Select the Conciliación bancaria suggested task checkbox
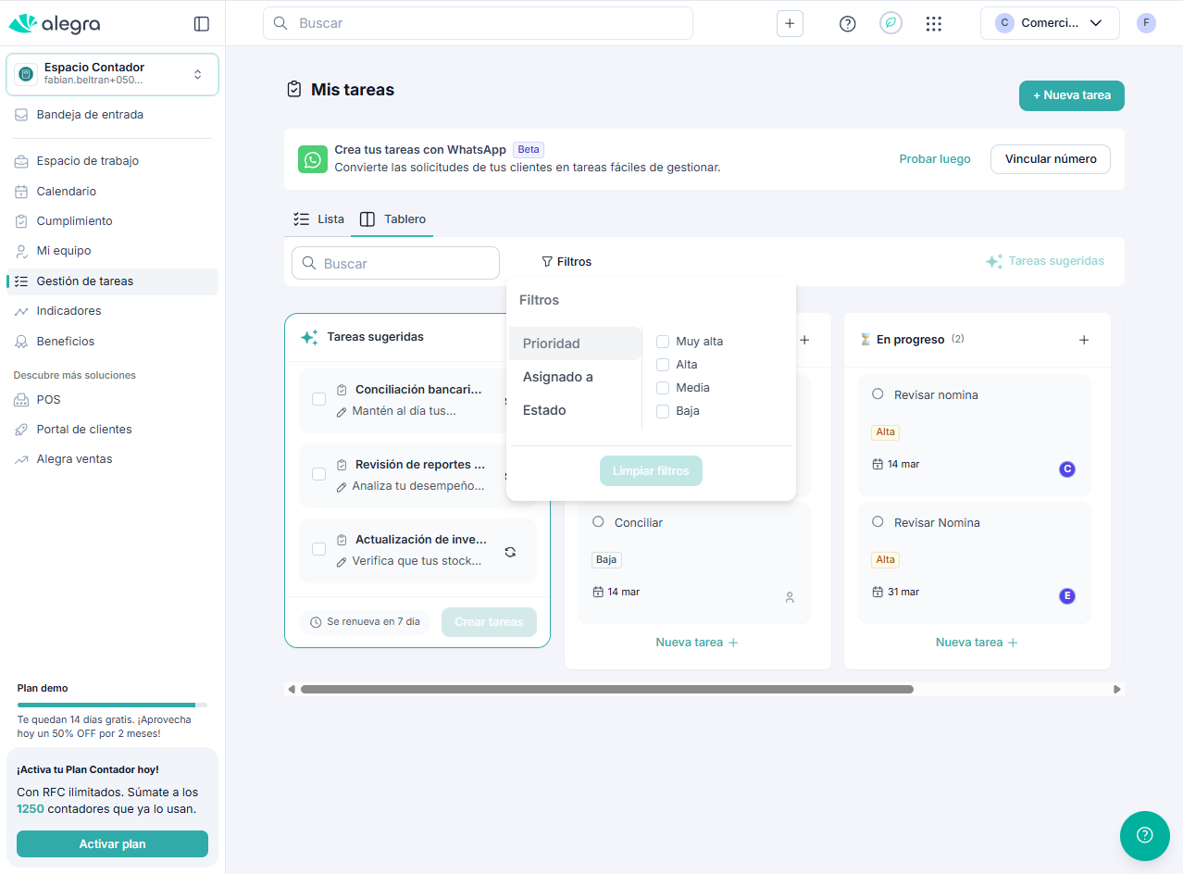This screenshot has width=1183, height=874. point(318,399)
